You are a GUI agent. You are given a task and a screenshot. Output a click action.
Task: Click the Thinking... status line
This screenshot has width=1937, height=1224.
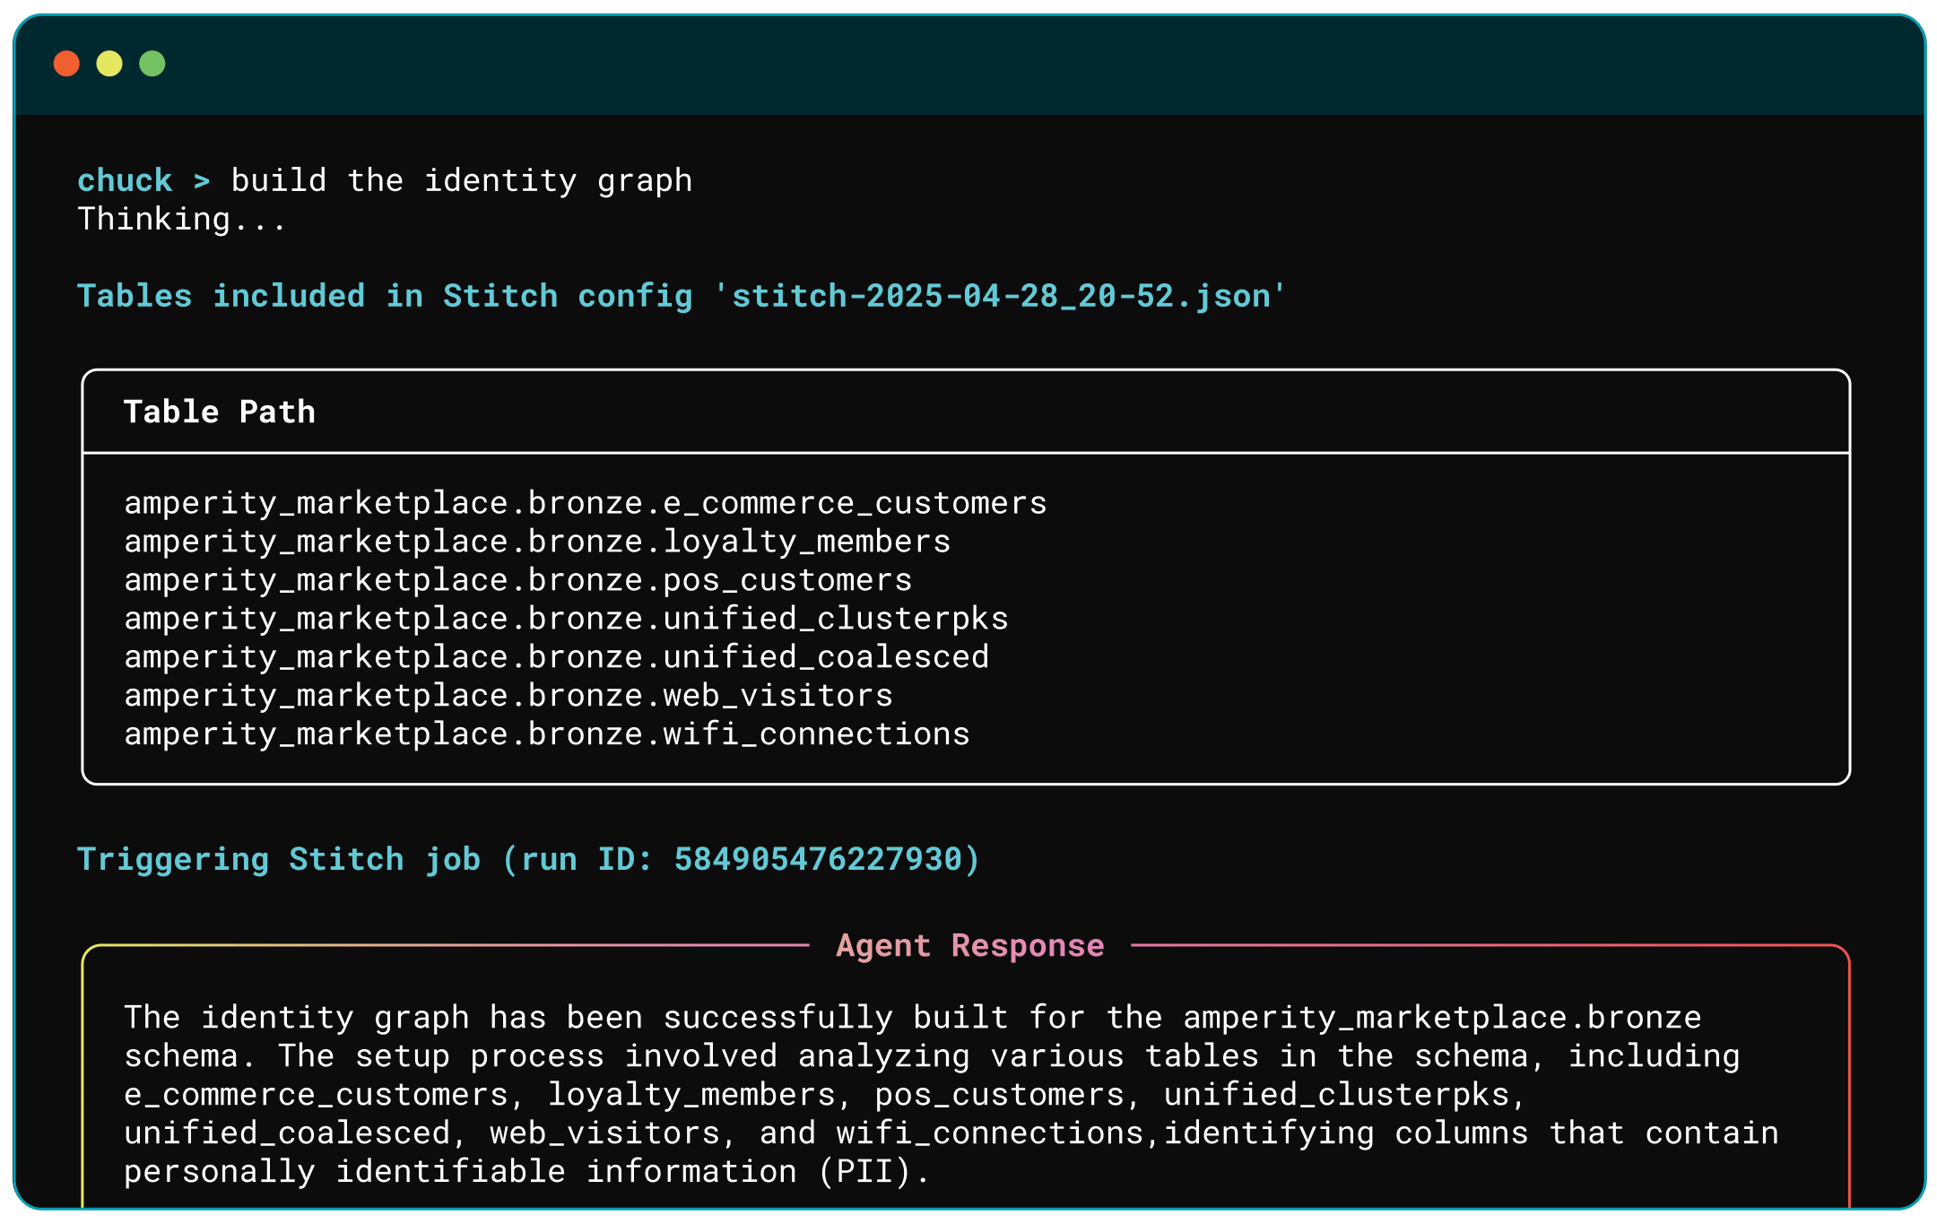coord(181,220)
